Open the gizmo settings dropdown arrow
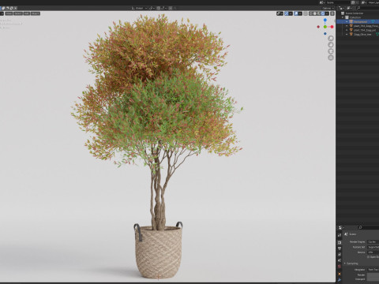 (x=291, y=13)
